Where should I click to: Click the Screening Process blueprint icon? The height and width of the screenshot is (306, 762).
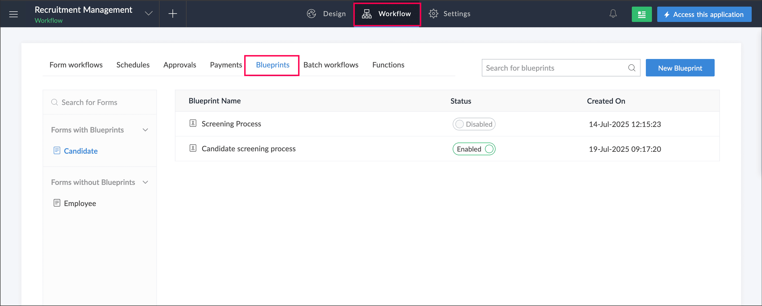193,123
